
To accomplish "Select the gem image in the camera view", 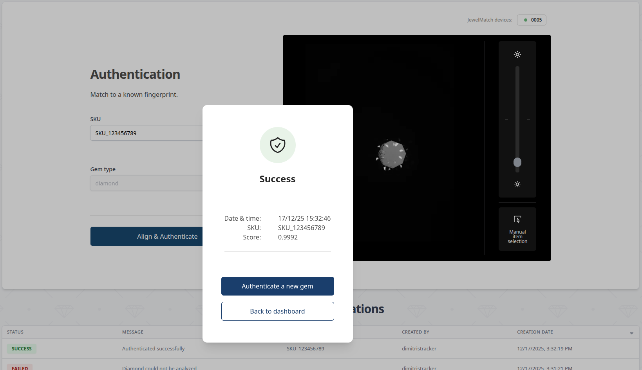I will [x=392, y=155].
